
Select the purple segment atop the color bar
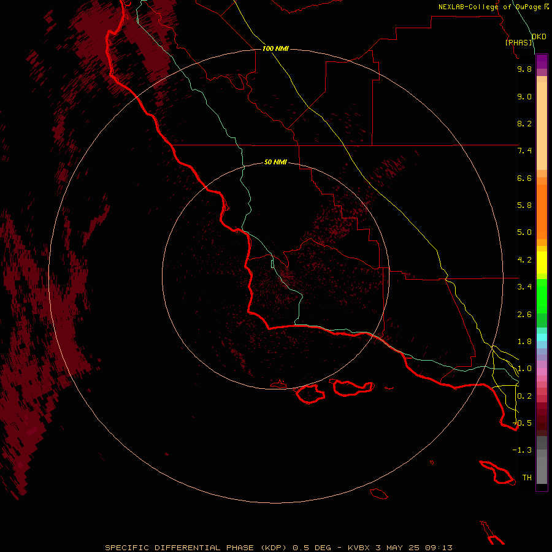click(542, 61)
